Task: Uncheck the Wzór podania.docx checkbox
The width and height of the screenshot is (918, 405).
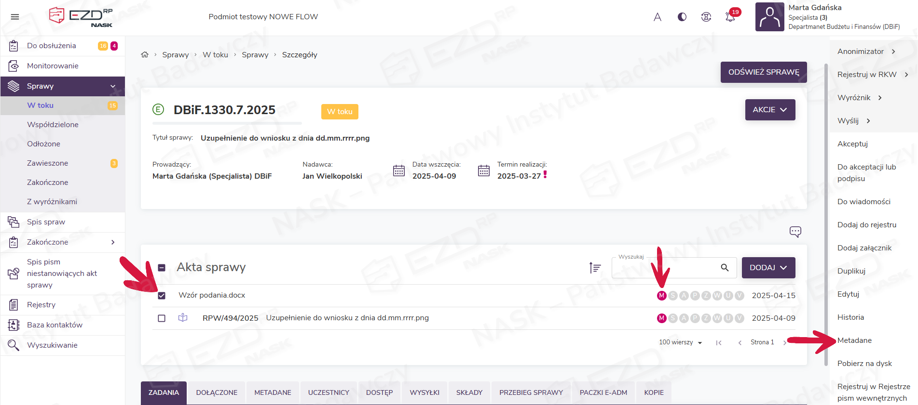Action: tap(162, 296)
